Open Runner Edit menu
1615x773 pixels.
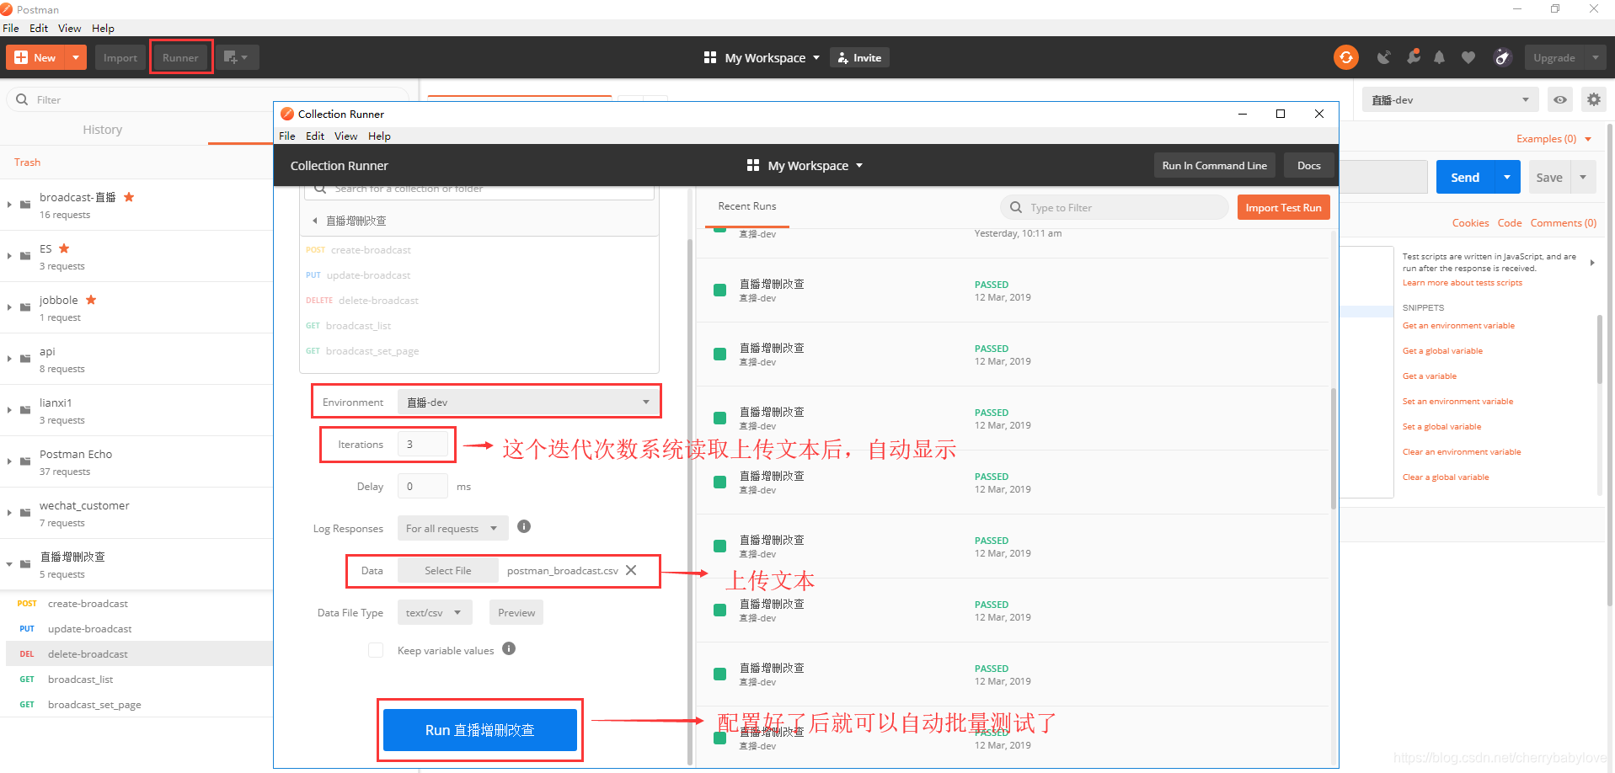(x=315, y=136)
